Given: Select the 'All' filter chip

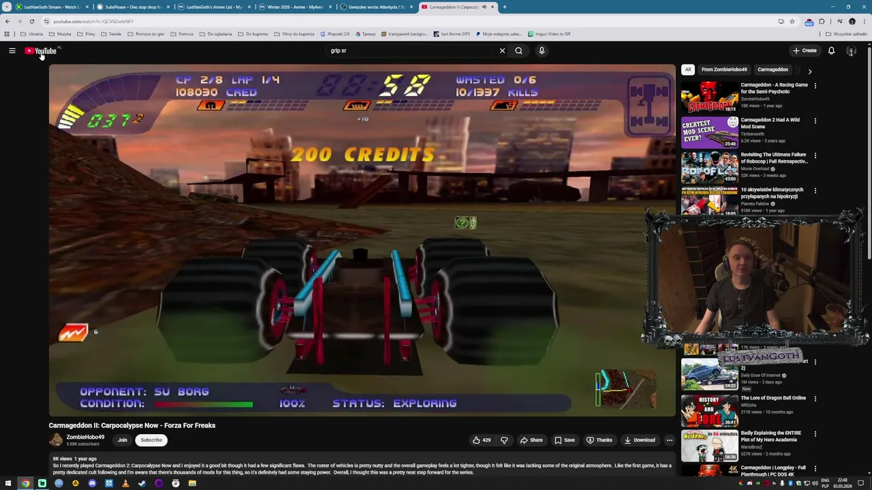Looking at the screenshot, I should tap(688, 69).
